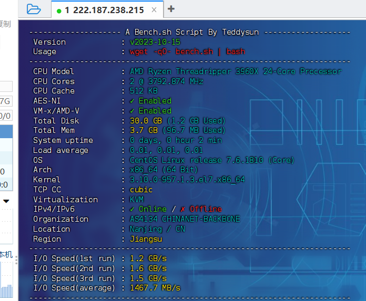
Task: Click the usage command wget -qO- bench.sh | bash
Action: [187, 51]
